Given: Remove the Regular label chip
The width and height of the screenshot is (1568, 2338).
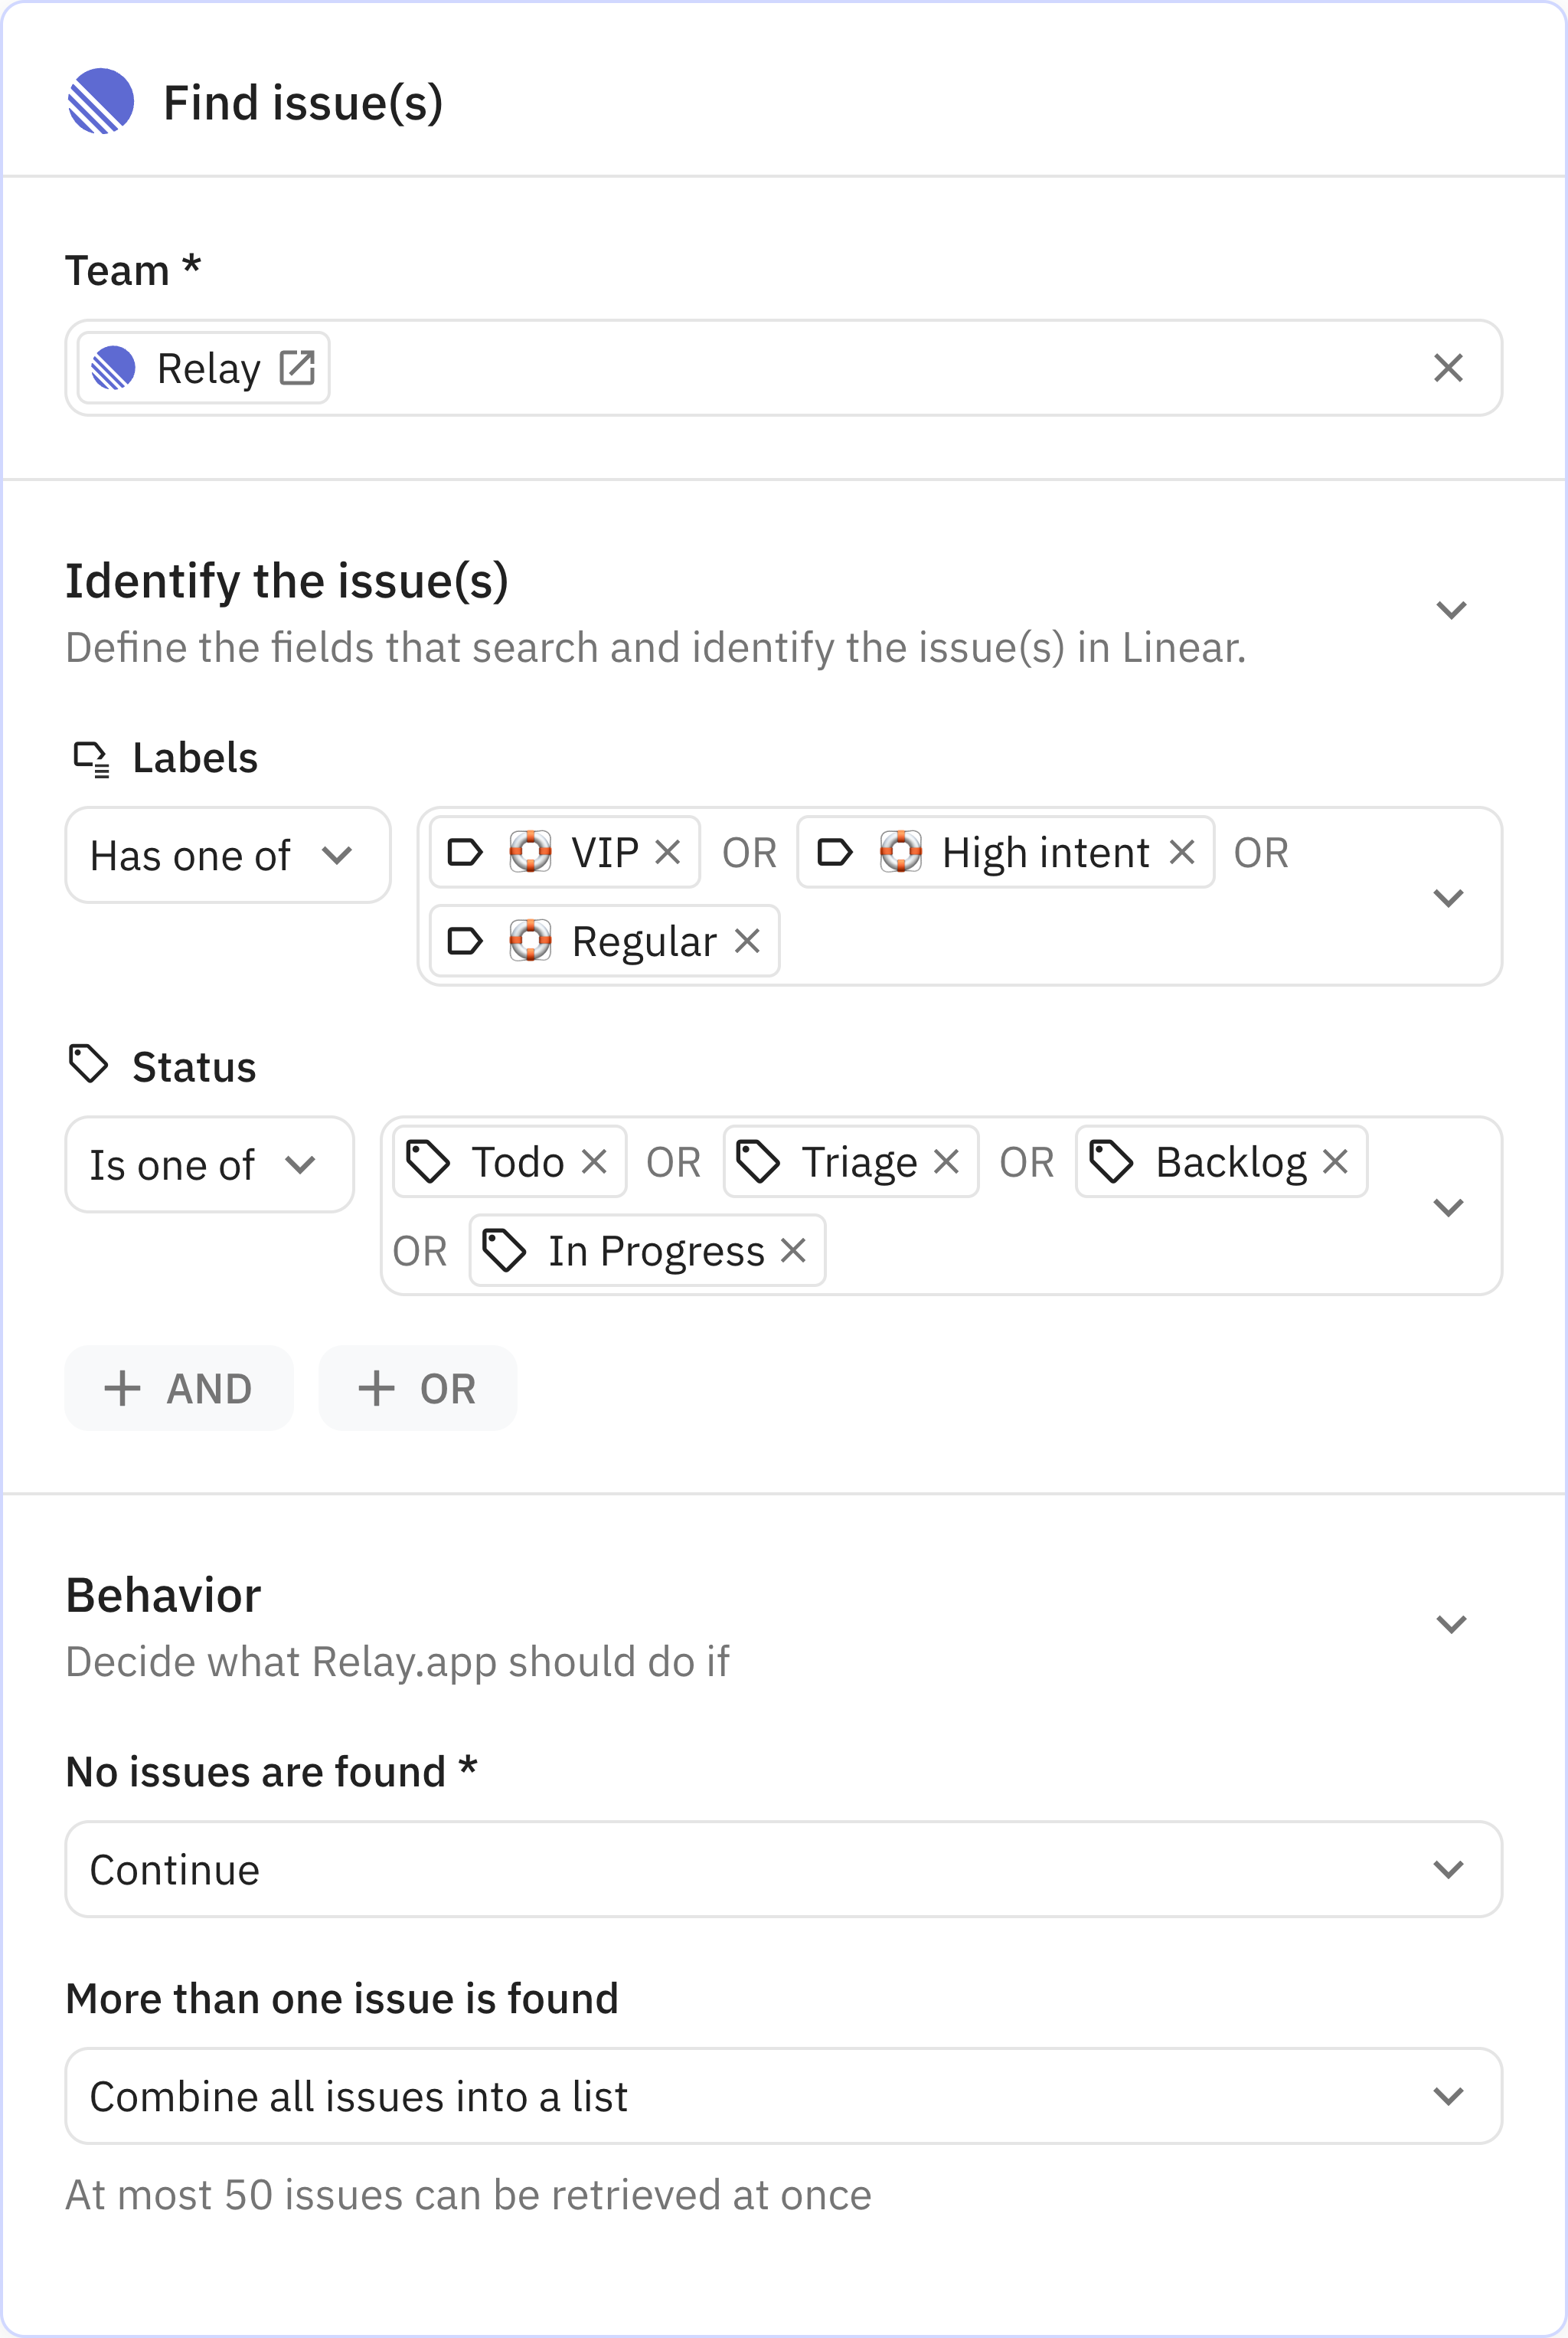Looking at the screenshot, I should pos(747,941).
